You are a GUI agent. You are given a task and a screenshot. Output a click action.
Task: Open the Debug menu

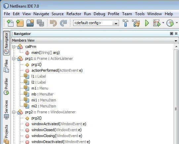(99, 14)
